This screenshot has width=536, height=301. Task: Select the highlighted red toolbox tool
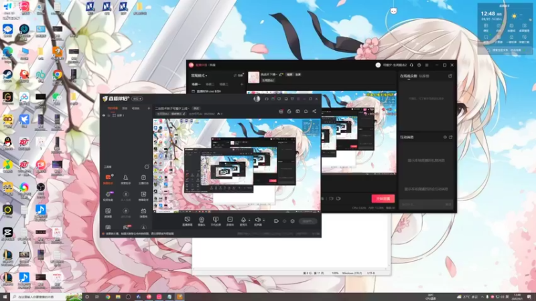tap(108, 179)
